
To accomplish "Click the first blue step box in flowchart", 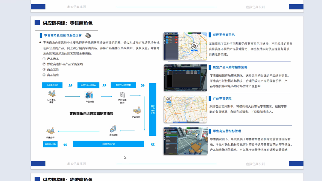I will coord(52,85).
